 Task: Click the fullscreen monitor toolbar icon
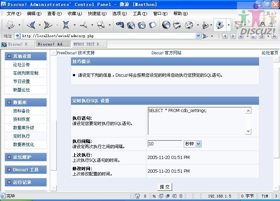[220, 25]
